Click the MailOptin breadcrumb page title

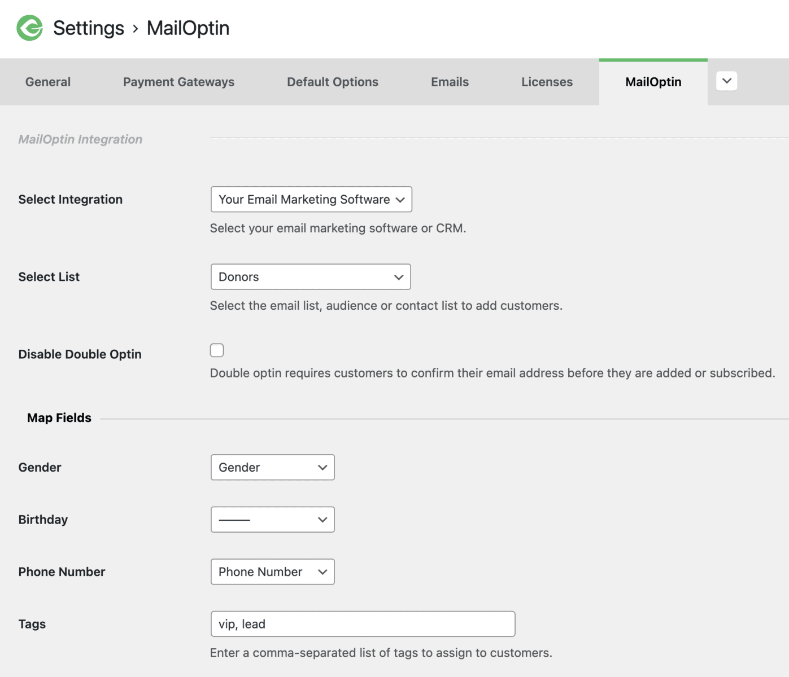pyautogui.click(x=188, y=28)
